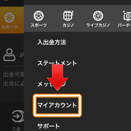Select the メッセージ menu item
The width and height of the screenshot is (131, 131).
(52, 84)
